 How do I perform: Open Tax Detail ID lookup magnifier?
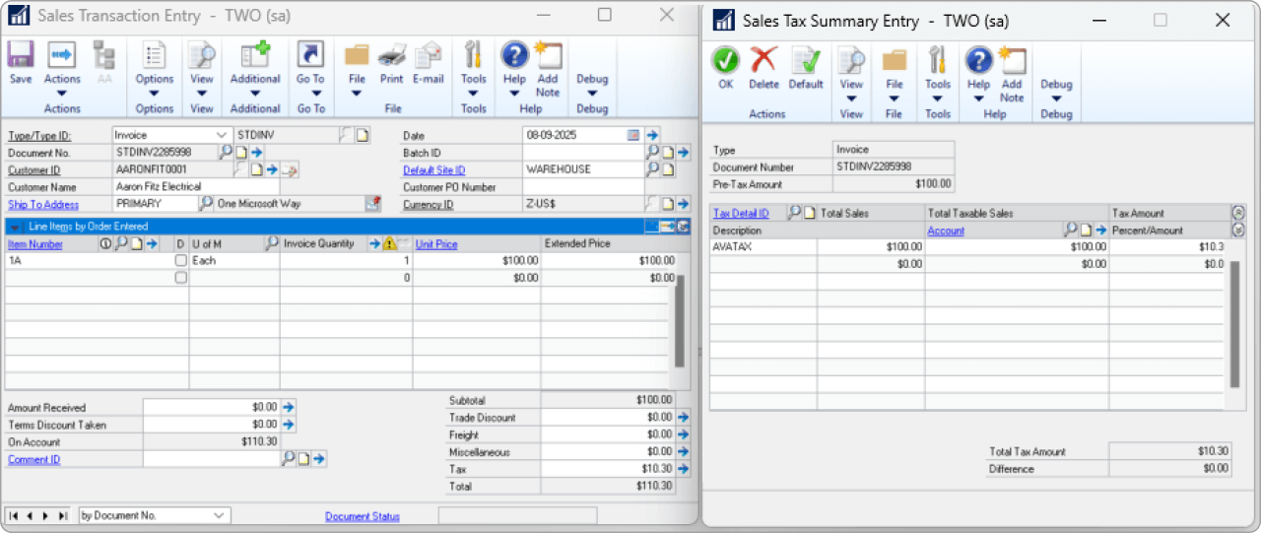click(x=794, y=213)
